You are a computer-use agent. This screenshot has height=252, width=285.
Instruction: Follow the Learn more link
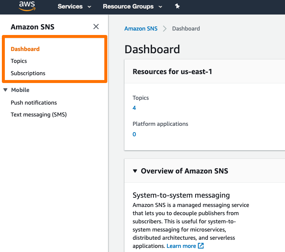coord(181,246)
